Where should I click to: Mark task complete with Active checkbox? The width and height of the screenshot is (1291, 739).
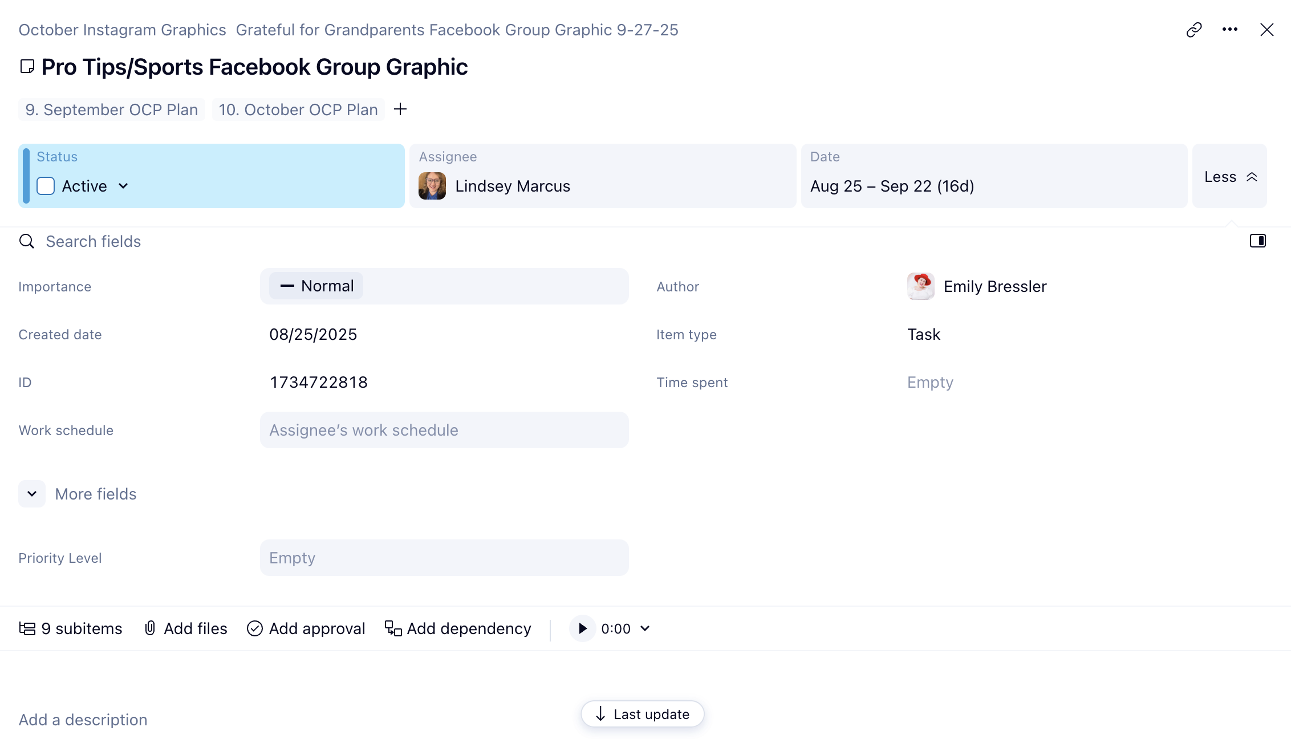coord(46,186)
